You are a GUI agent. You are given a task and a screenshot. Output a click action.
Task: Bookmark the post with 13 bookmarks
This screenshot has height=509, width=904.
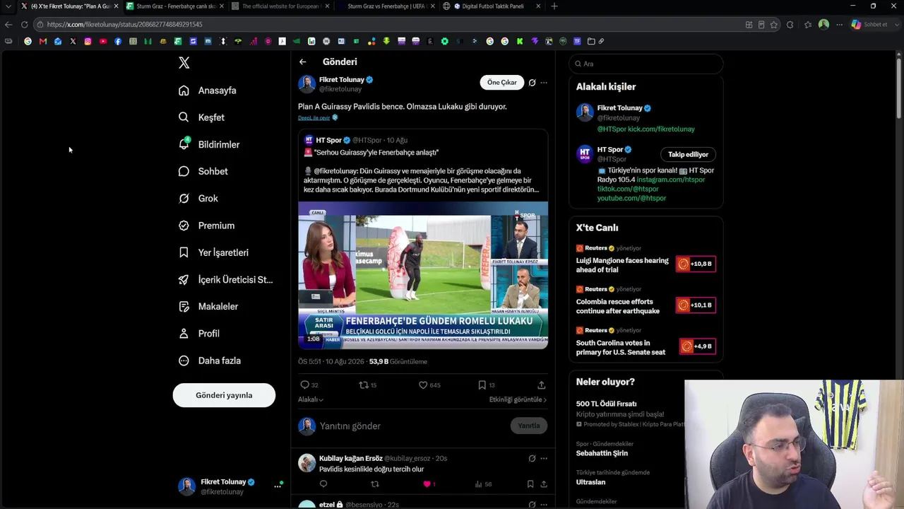click(482, 385)
